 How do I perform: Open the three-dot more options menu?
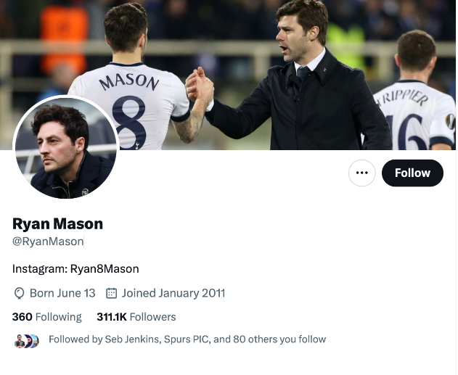point(362,173)
